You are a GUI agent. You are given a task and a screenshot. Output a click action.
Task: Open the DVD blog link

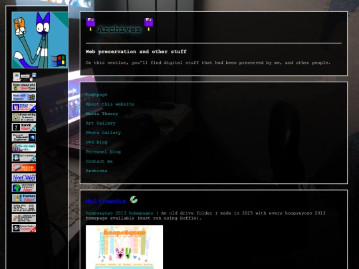tap(96, 142)
